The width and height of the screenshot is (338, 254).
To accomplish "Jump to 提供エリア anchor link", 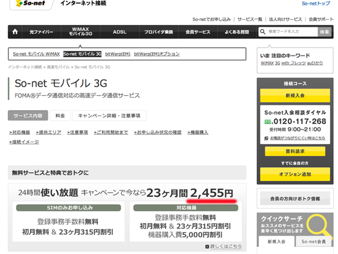I will pos(48,132).
